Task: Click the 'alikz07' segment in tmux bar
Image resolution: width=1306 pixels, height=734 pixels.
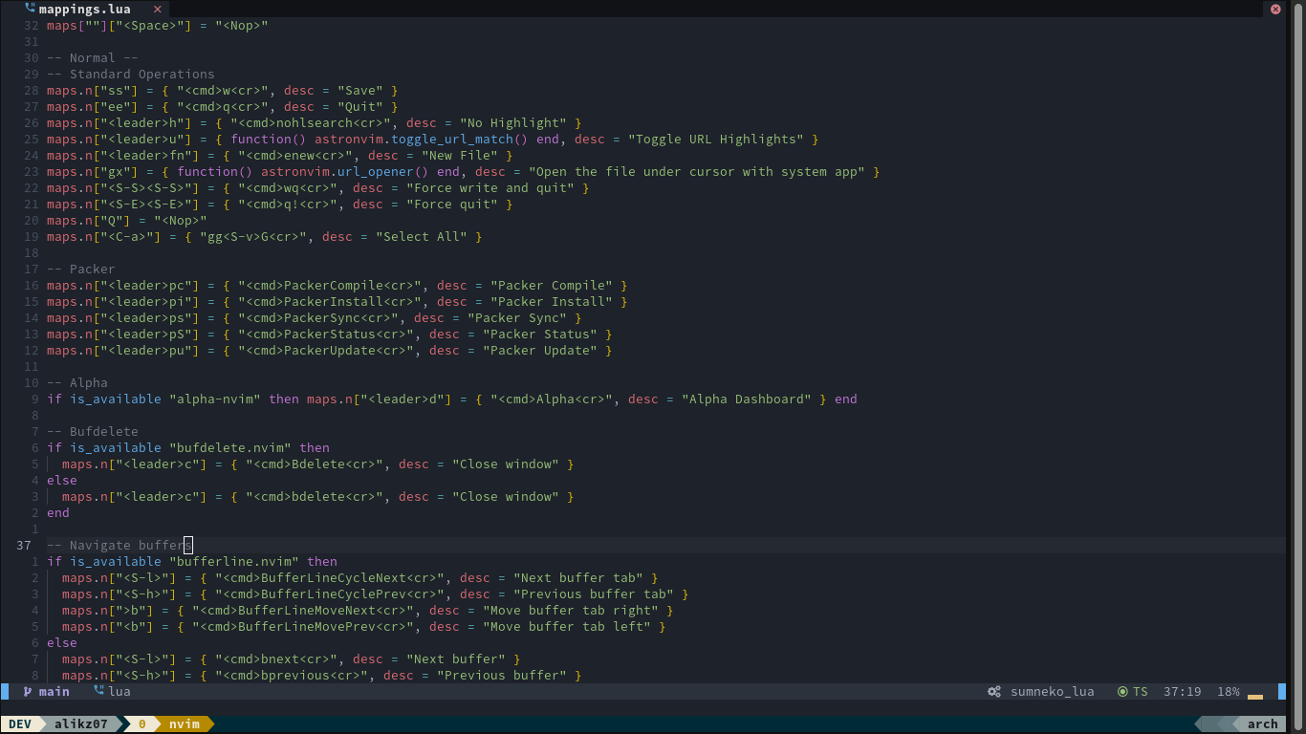Action: [81, 723]
